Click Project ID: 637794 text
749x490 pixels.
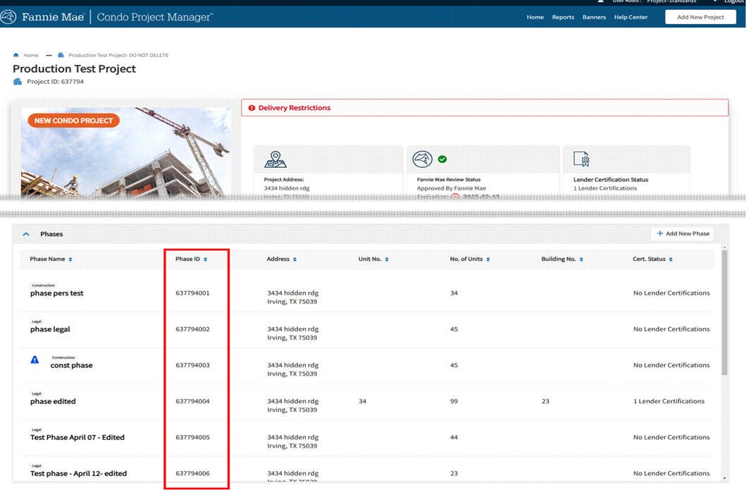55,82
